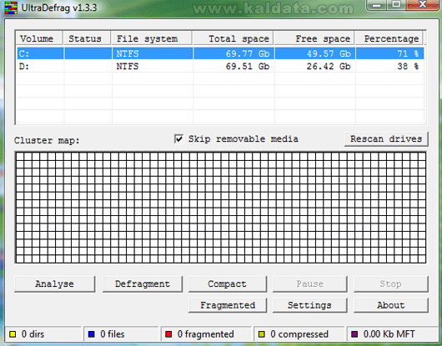The width and height of the screenshot is (442, 346).
Task: Click the red fragmented legend square
Action: coord(168,334)
